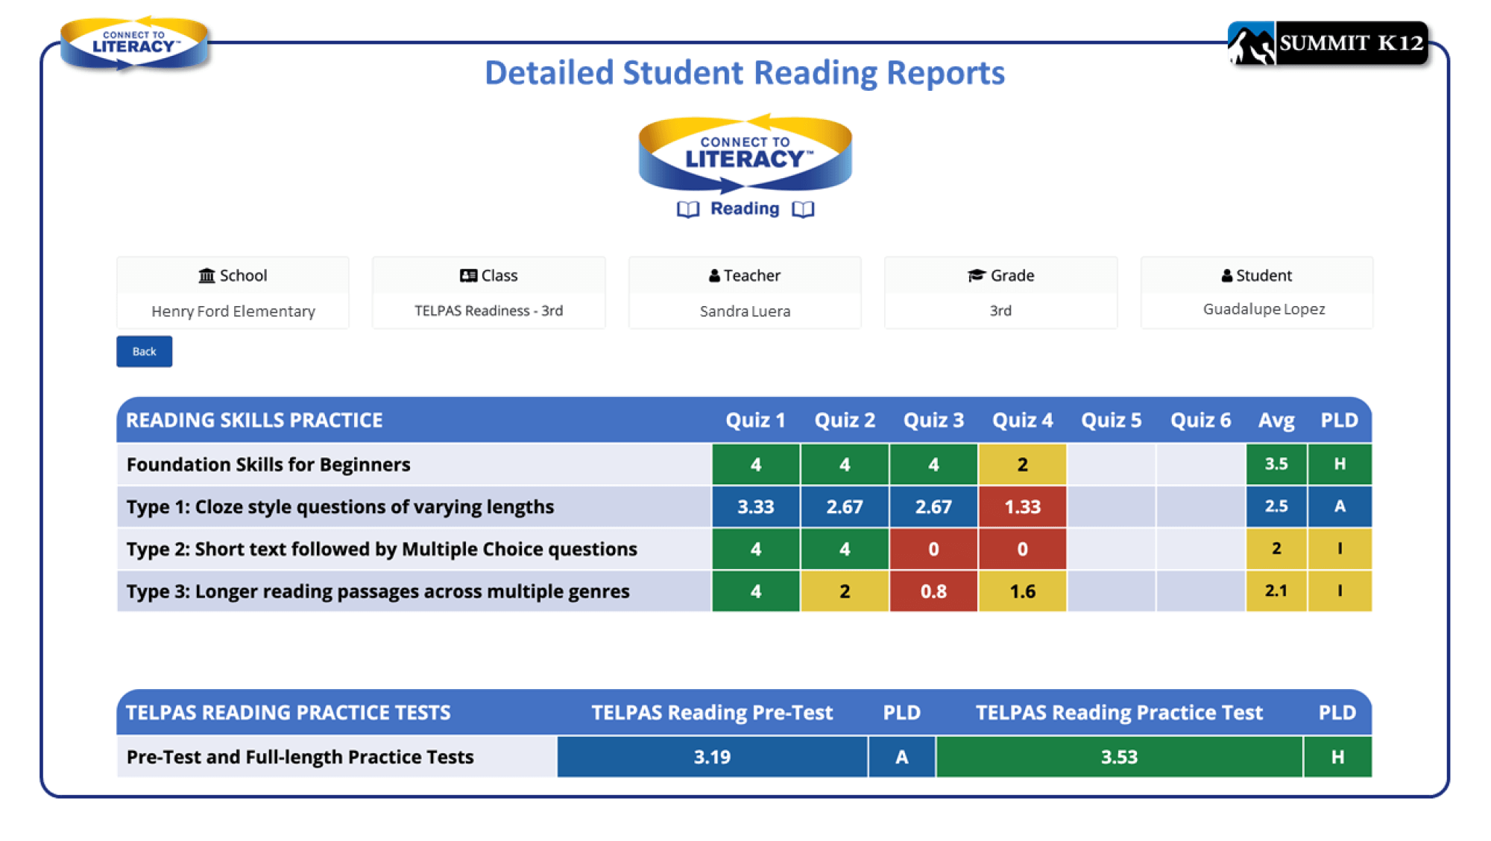Viewport: 1491px width, 841px height.
Task: Click the open book icon left of Reading
Action: 688,209
